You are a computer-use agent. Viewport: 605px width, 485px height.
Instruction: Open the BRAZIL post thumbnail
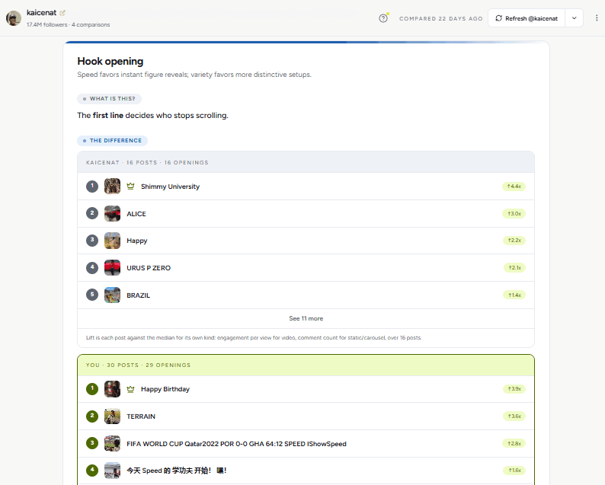112,295
